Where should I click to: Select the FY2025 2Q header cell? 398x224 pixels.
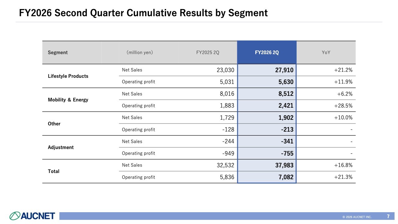pos(208,53)
